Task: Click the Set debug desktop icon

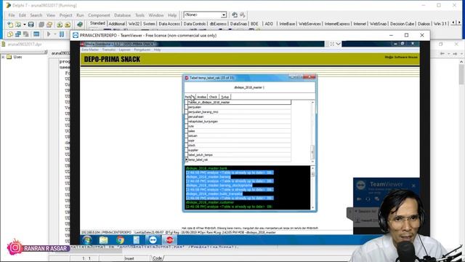Action: click(243, 15)
